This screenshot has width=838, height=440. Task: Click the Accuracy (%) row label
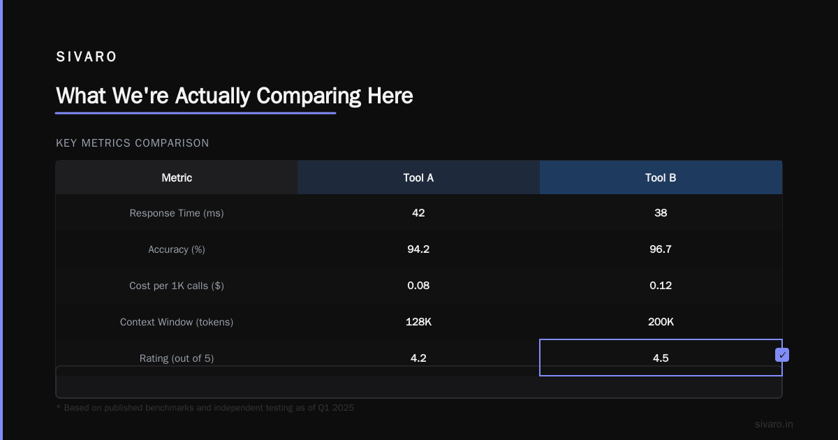click(x=177, y=249)
